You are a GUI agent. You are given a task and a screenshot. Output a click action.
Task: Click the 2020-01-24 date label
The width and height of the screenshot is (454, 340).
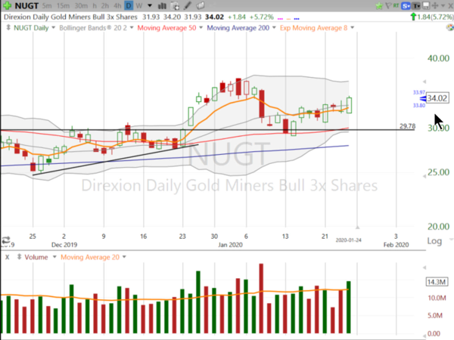pyautogui.click(x=349, y=240)
